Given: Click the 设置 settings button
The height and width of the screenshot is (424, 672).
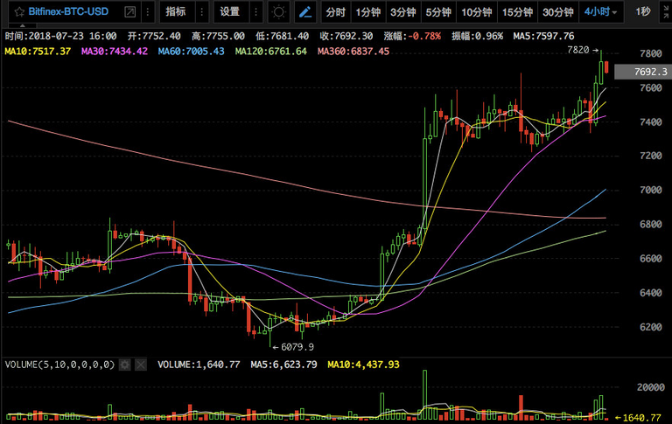Looking at the screenshot, I should point(230,11).
